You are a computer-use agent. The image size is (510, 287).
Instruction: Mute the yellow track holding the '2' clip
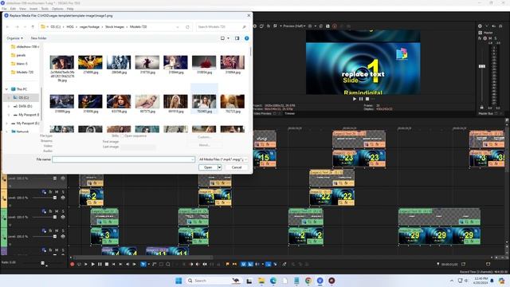click(x=57, y=192)
